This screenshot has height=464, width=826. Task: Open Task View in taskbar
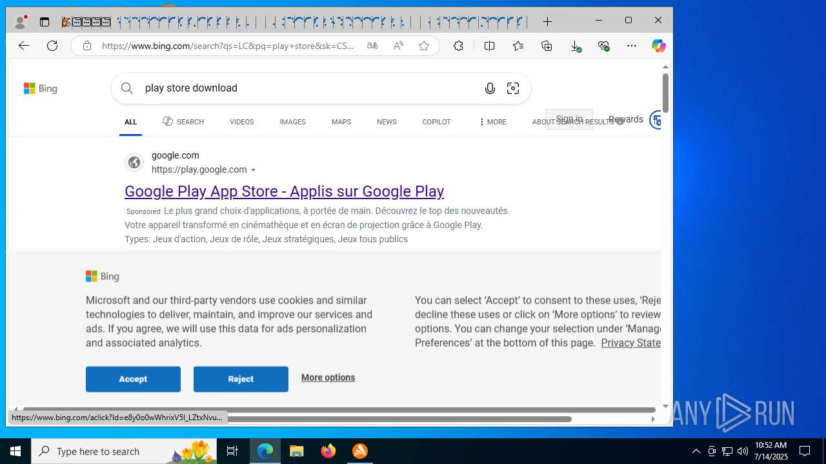pos(232,451)
